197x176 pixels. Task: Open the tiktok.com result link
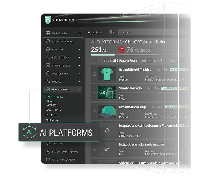pyautogui.click(x=154, y=126)
